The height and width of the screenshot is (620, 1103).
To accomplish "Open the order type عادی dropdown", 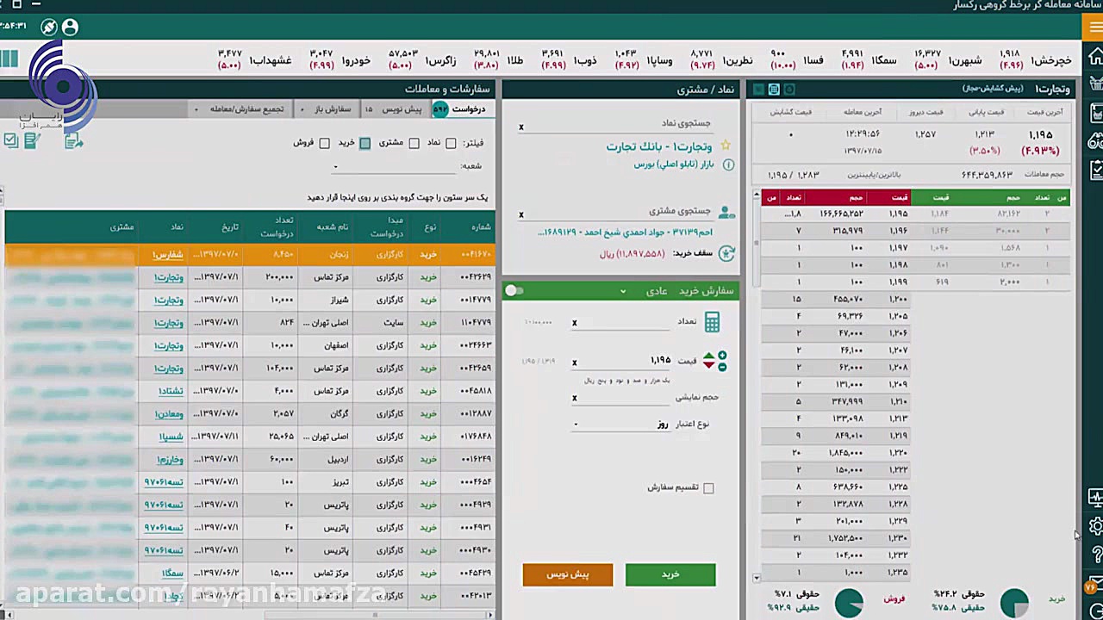I will [638, 291].
